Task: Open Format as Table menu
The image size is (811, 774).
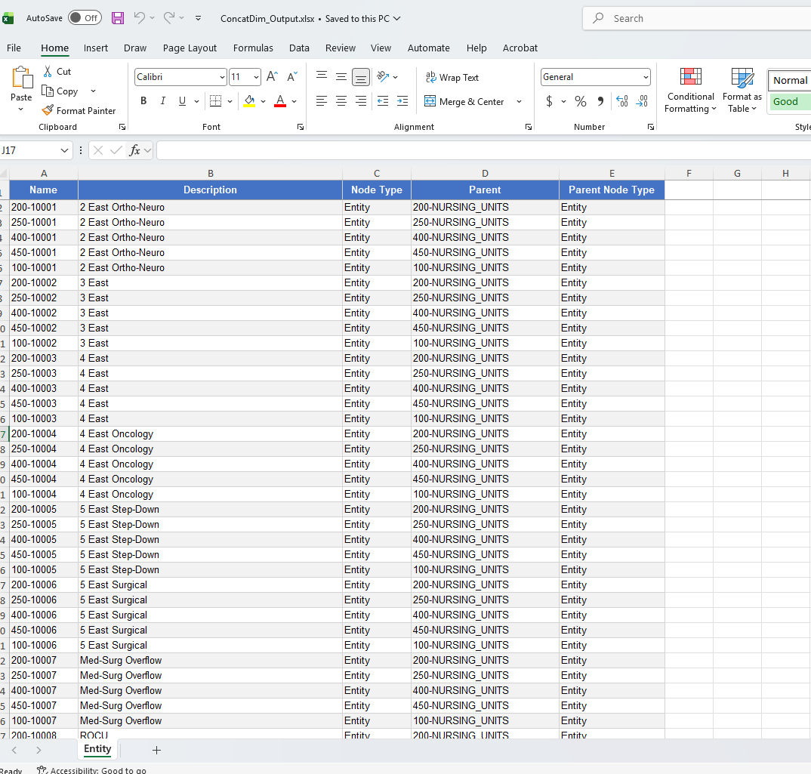Action: click(x=742, y=90)
